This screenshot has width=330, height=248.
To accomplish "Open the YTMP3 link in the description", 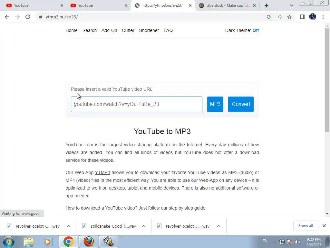I will pyautogui.click(x=102, y=172).
